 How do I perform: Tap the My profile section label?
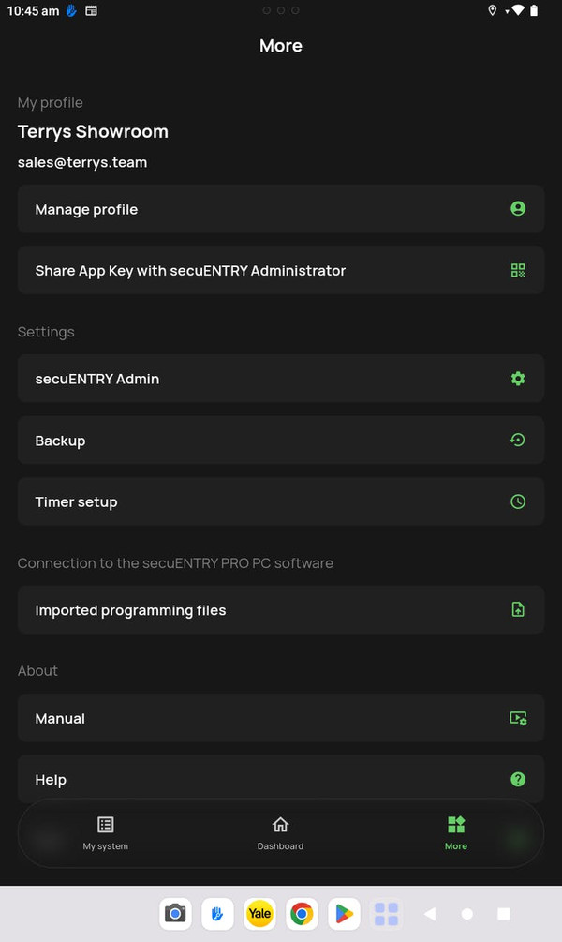51,103
